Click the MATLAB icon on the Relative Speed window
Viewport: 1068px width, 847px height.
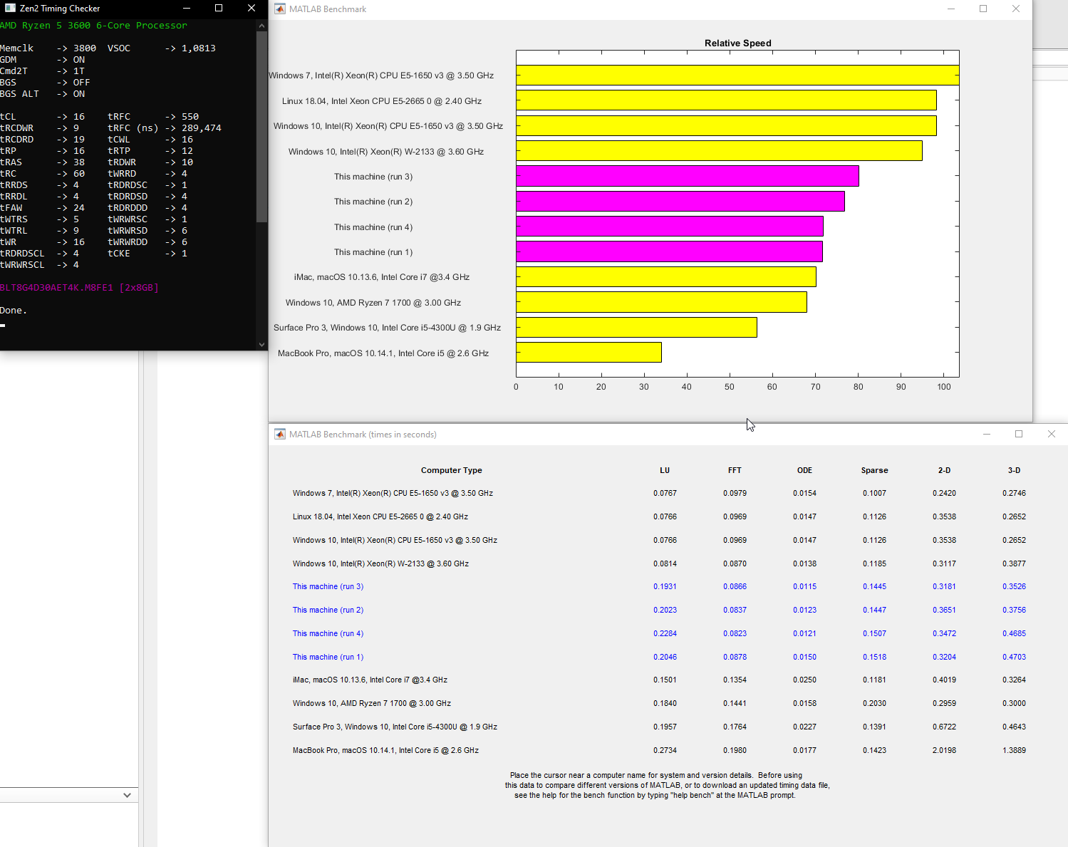point(279,9)
